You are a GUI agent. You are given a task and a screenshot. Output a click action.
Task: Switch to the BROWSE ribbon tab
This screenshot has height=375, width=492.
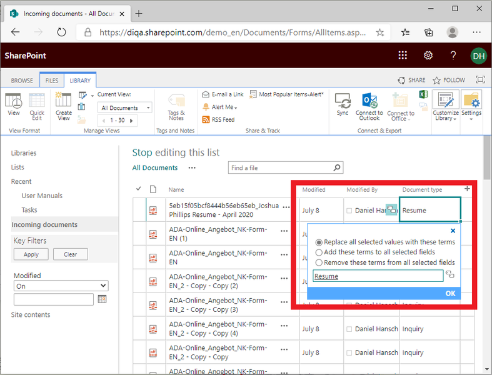pyautogui.click(x=22, y=81)
